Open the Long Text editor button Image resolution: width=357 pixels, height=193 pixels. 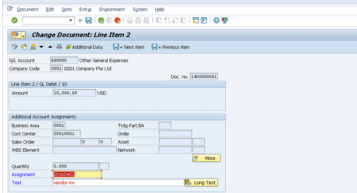(x=201, y=182)
